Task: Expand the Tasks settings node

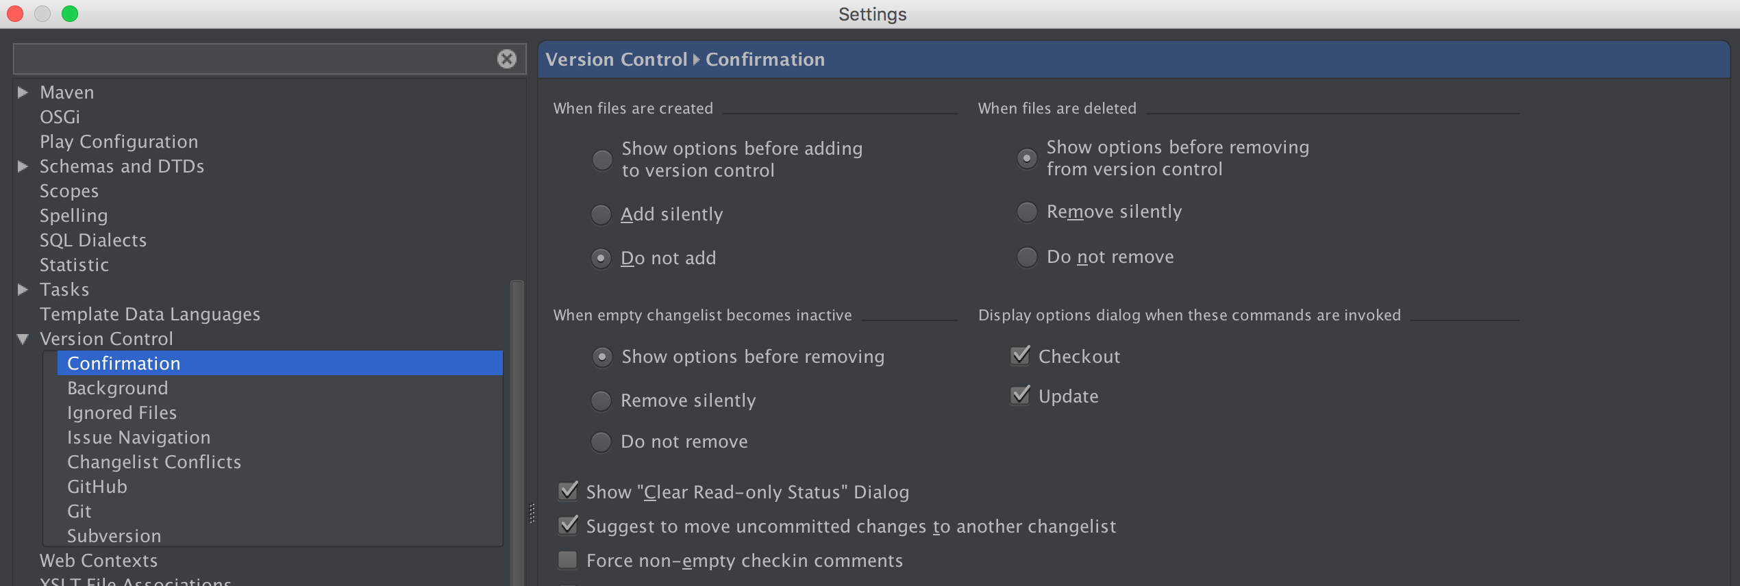Action: click(23, 290)
